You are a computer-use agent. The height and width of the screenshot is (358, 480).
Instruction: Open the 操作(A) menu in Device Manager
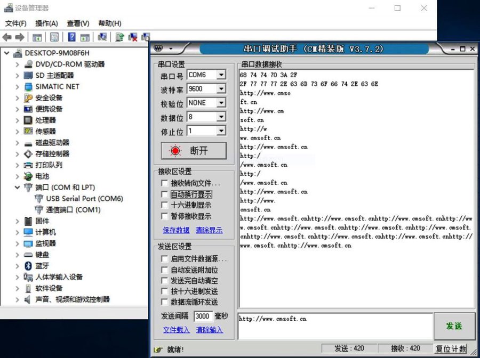[x=46, y=23]
